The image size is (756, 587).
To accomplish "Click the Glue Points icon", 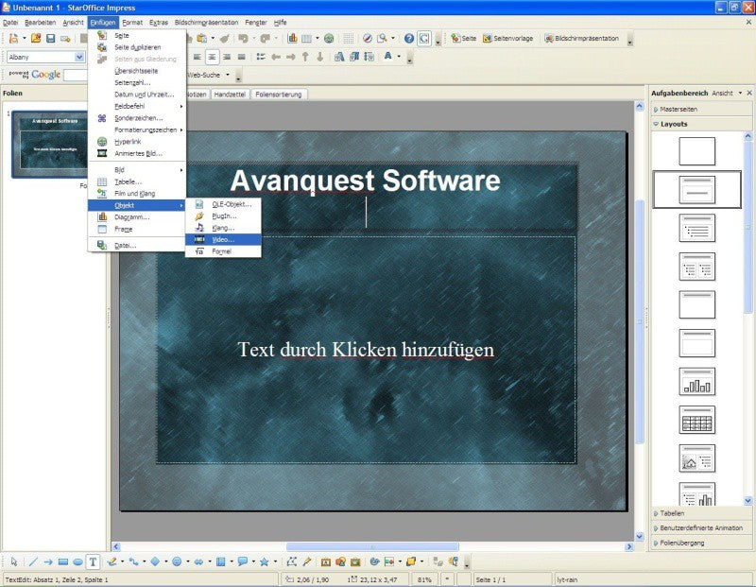I will (306, 561).
